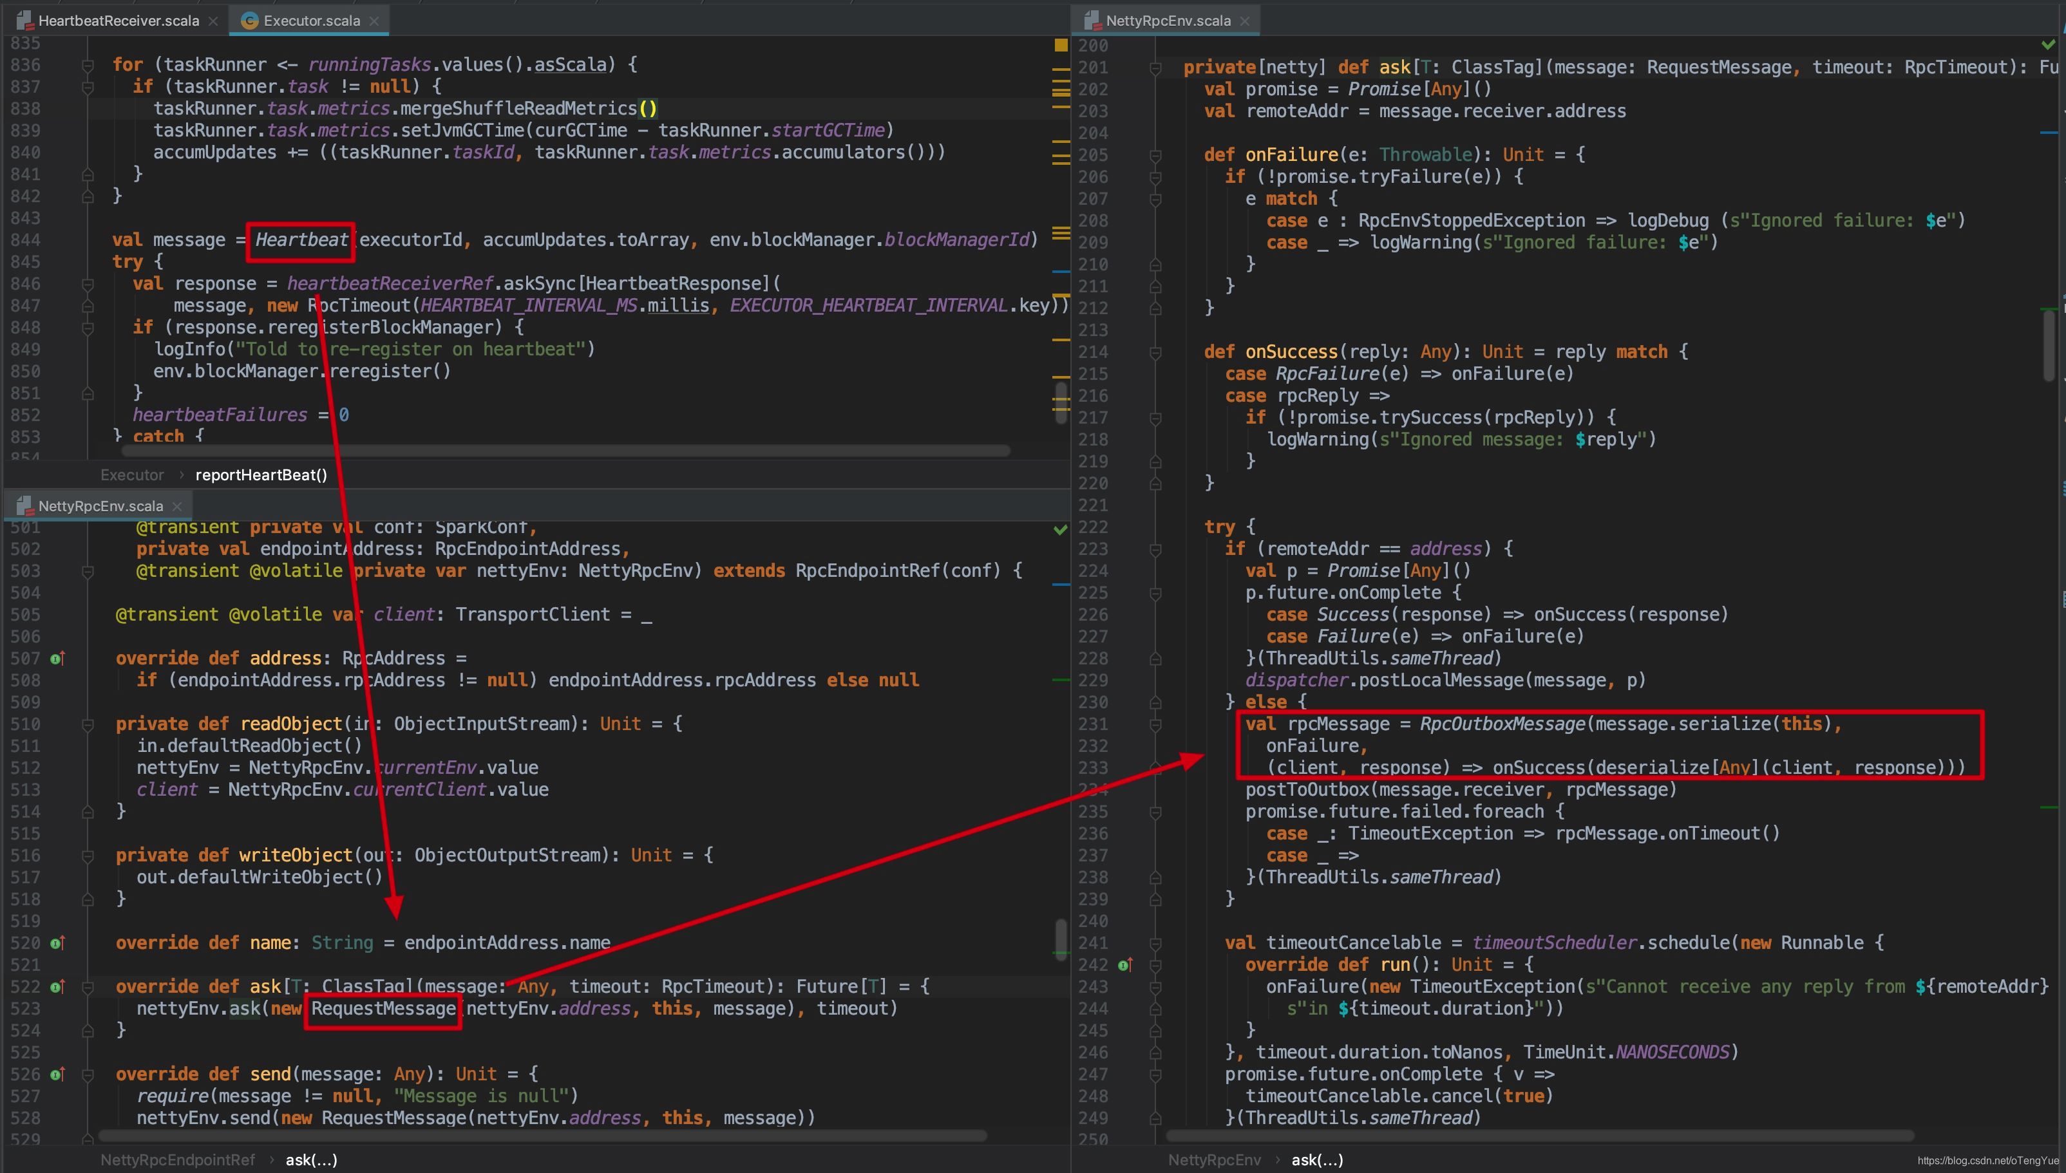Viewport: 2066px width, 1173px height.
Task: Click the file icon on right NettyRpcEnv.scala tab
Action: (x=1092, y=21)
